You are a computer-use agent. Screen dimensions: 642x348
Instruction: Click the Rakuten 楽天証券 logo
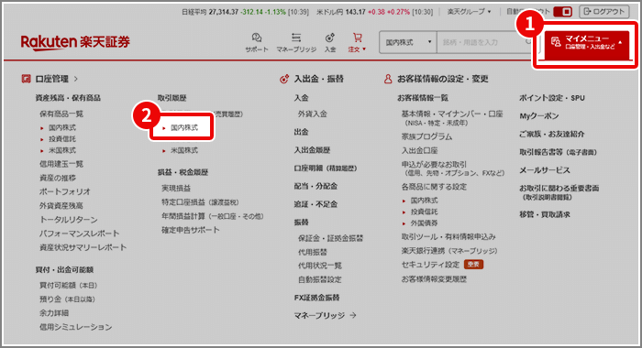(75, 42)
